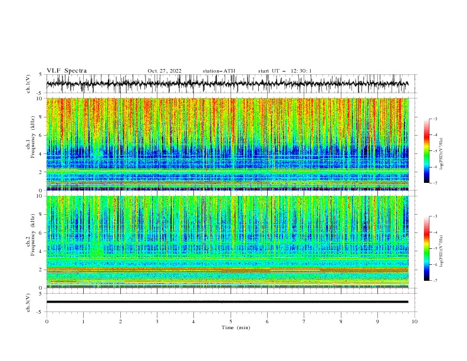Click the 'start UT = 12:30:1' label
Screen dimensions: 467x361
pyautogui.click(x=285, y=71)
